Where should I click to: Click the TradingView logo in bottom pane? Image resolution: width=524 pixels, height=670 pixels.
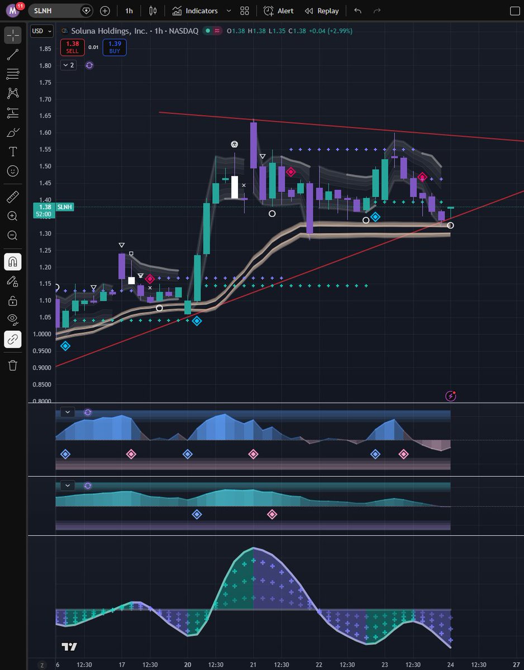pos(69,647)
